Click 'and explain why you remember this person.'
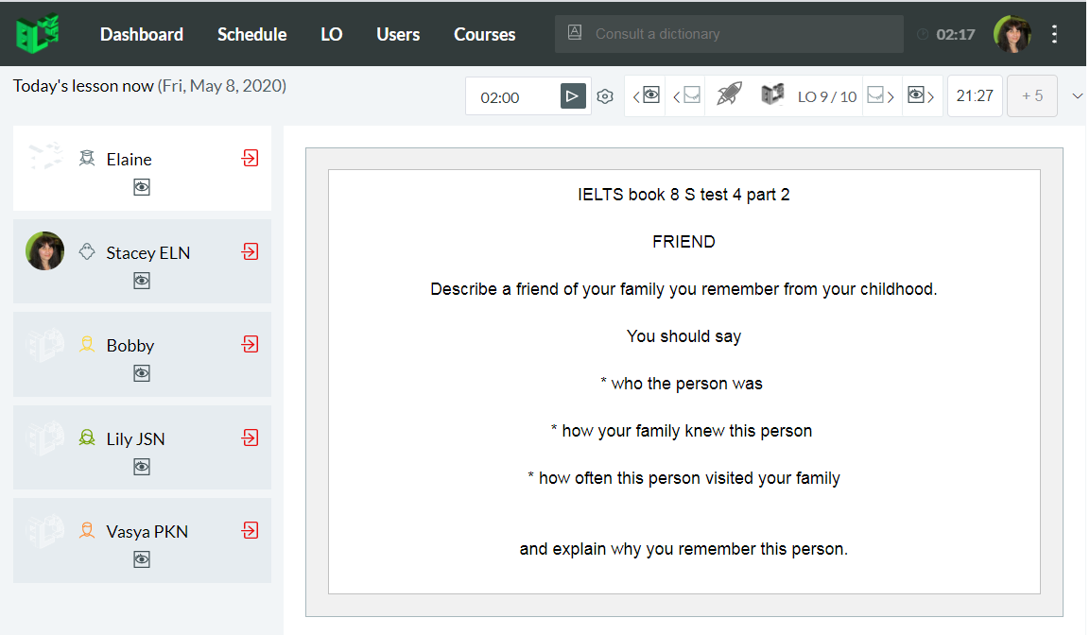This screenshot has height=635, width=1090. pyautogui.click(x=683, y=549)
